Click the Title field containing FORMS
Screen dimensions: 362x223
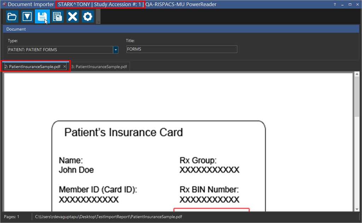pyautogui.click(x=182, y=49)
